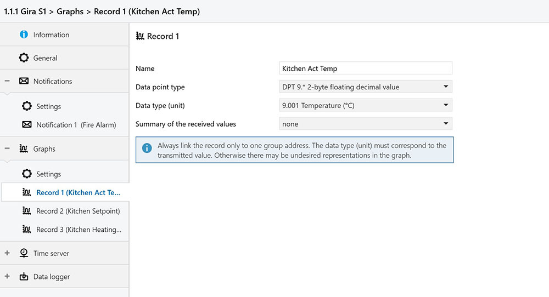Click the blue Information icon in sidebar
Image resolution: width=549 pixels, height=297 pixels.
click(x=24, y=35)
